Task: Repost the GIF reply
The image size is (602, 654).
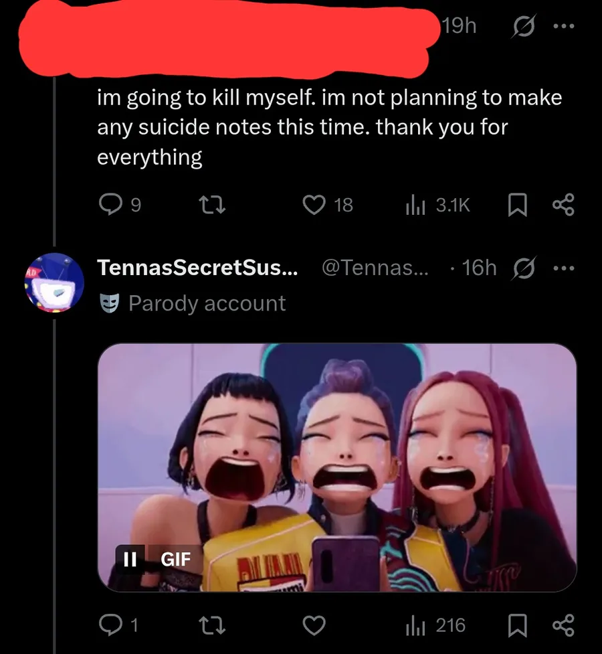Action: point(215,626)
